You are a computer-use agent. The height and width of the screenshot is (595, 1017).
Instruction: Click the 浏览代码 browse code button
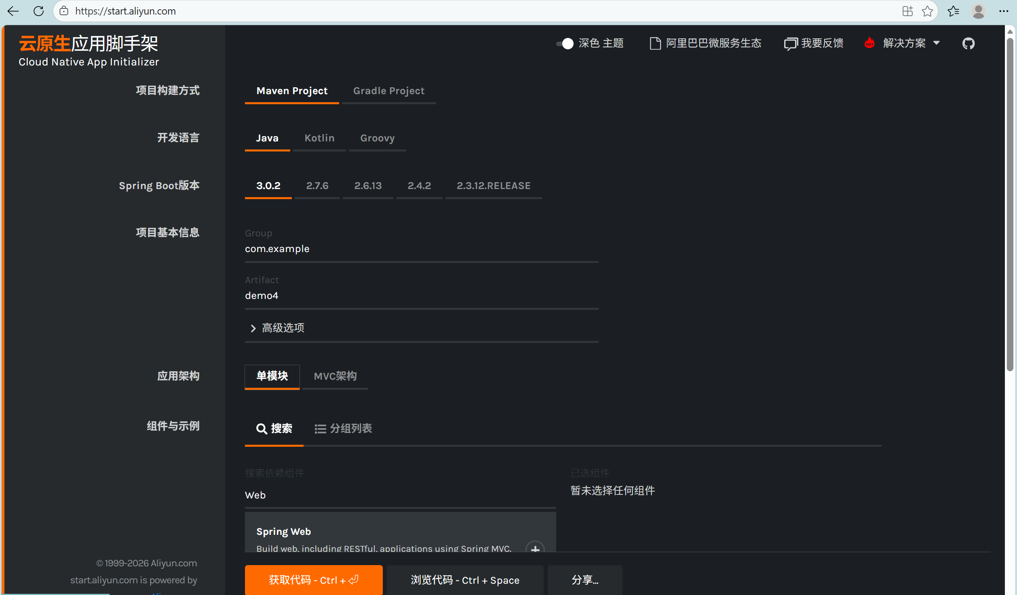tap(465, 580)
